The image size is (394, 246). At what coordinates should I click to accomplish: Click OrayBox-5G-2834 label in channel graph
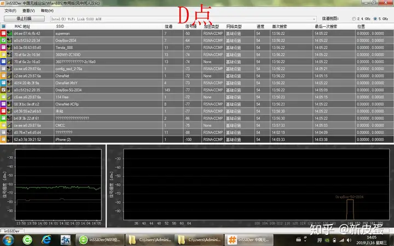click(349, 197)
